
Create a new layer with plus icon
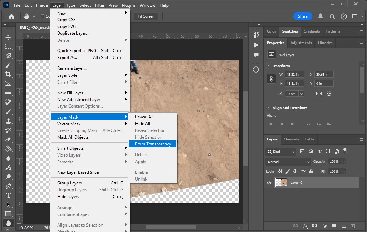click(344, 226)
